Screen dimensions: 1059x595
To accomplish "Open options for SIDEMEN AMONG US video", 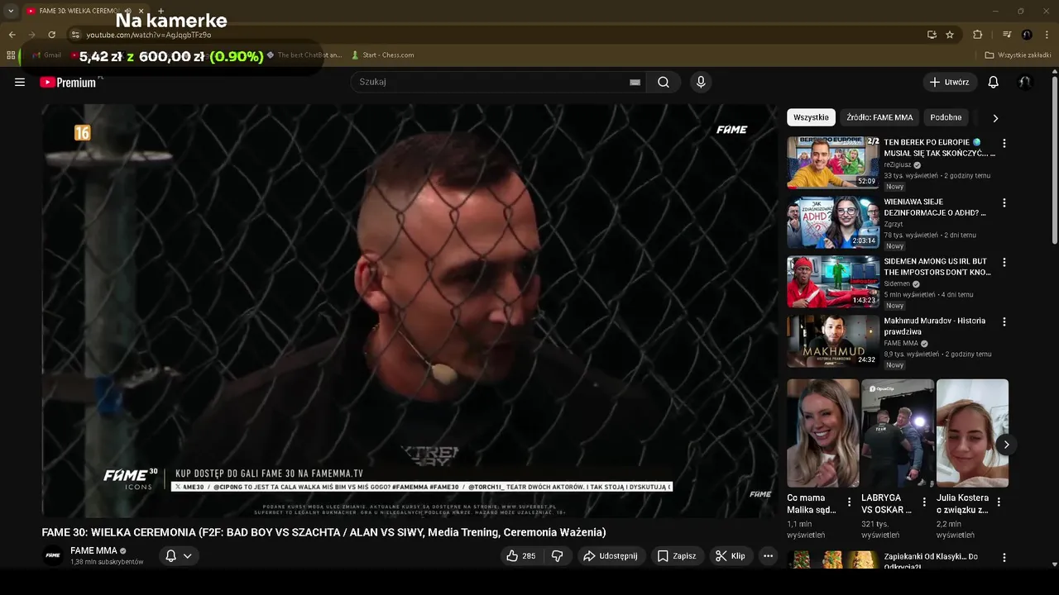I will (1004, 262).
